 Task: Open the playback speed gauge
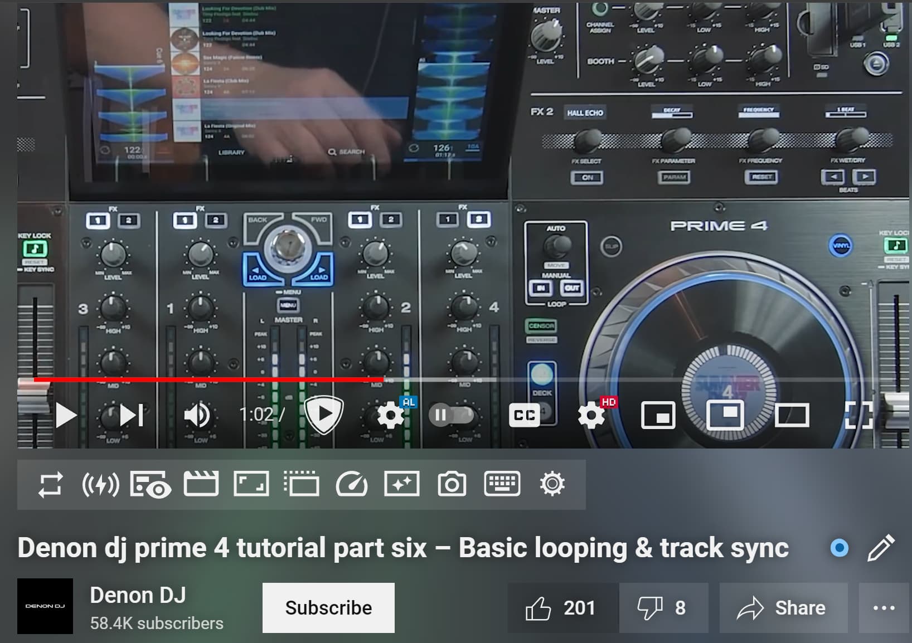(x=352, y=485)
